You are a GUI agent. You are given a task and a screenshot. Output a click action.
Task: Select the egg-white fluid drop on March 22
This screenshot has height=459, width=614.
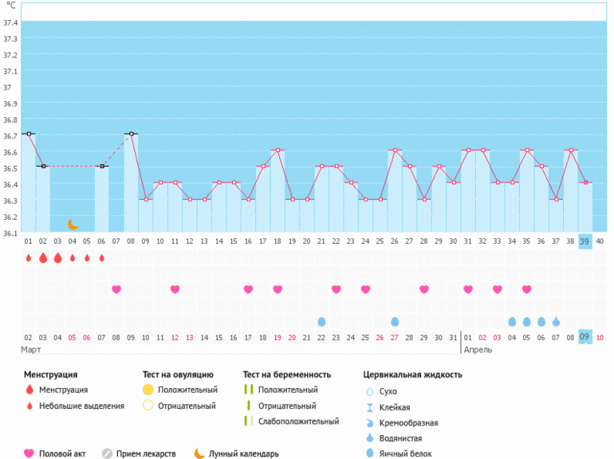click(322, 321)
